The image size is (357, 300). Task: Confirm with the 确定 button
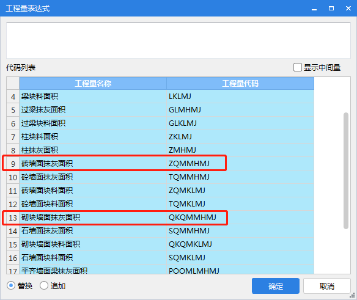[x=276, y=286]
